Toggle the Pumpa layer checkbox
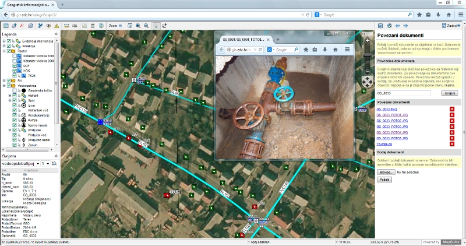Screen dimensions: 466x246 click(x=14, y=120)
